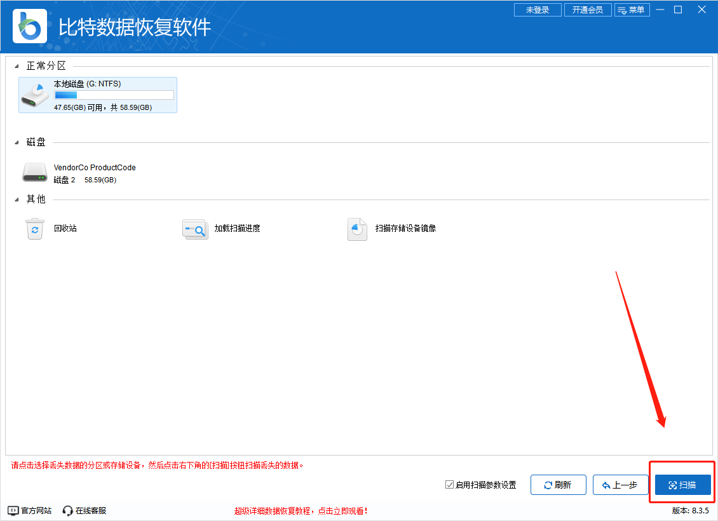Close the application window
Viewport: 718px width, 521px height.
coord(701,10)
